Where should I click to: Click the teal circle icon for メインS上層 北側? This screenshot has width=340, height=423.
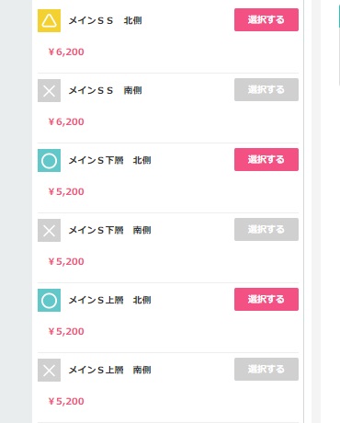coord(49,300)
